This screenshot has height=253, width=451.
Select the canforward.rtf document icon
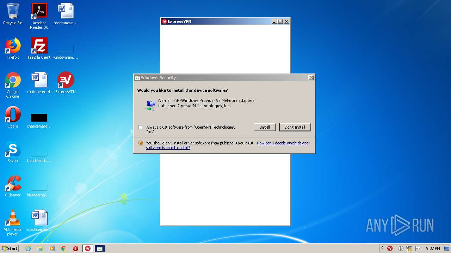click(x=39, y=83)
